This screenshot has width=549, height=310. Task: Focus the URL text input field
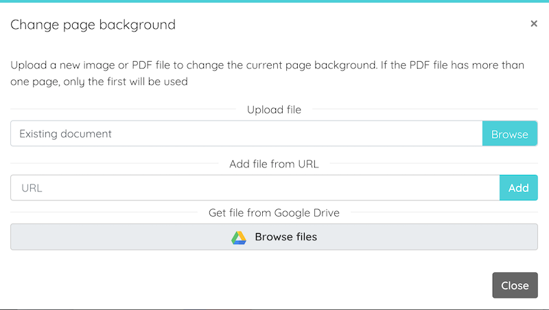point(255,188)
